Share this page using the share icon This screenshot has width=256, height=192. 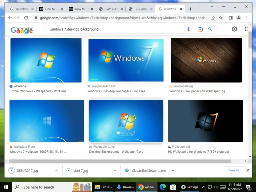pyautogui.click(x=212, y=18)
